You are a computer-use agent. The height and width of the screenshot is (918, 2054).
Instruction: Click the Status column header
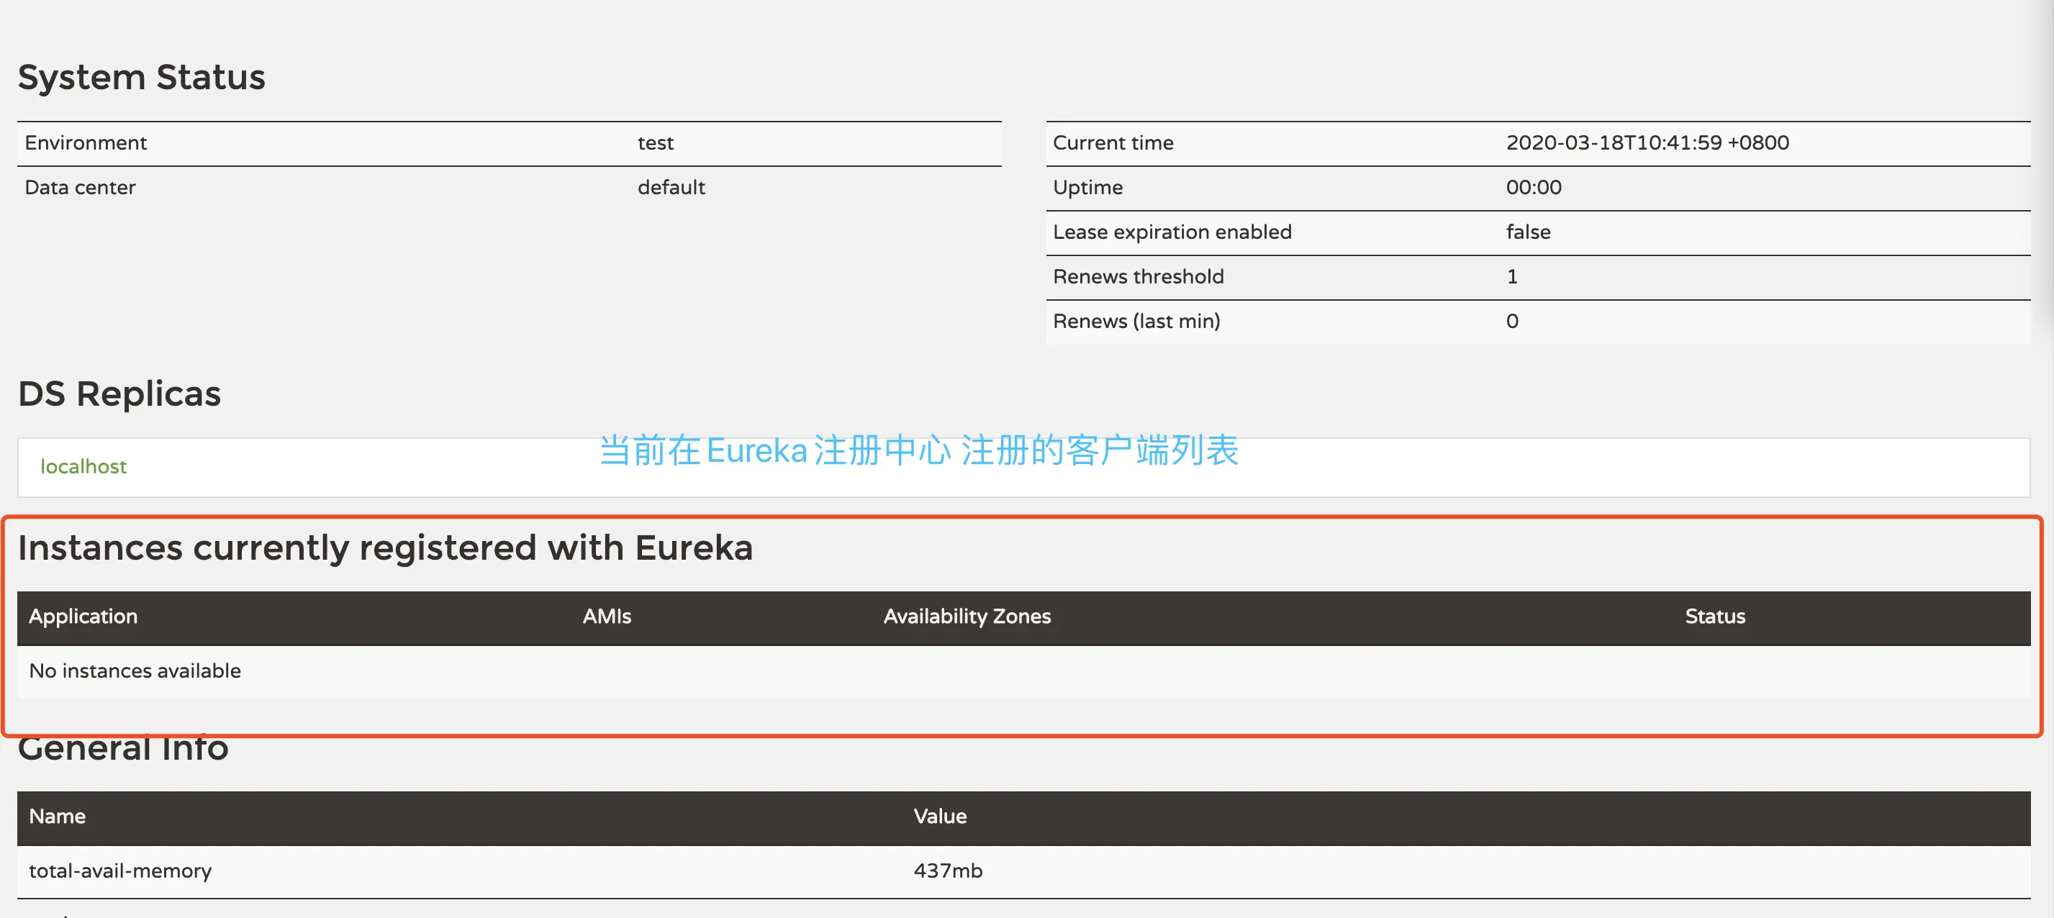point(1714,616)
